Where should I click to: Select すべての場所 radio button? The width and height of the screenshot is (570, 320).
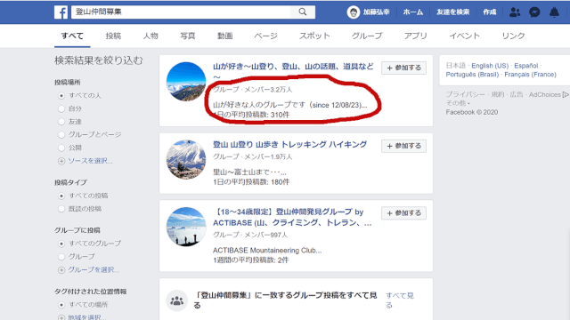tap(61, 305)
